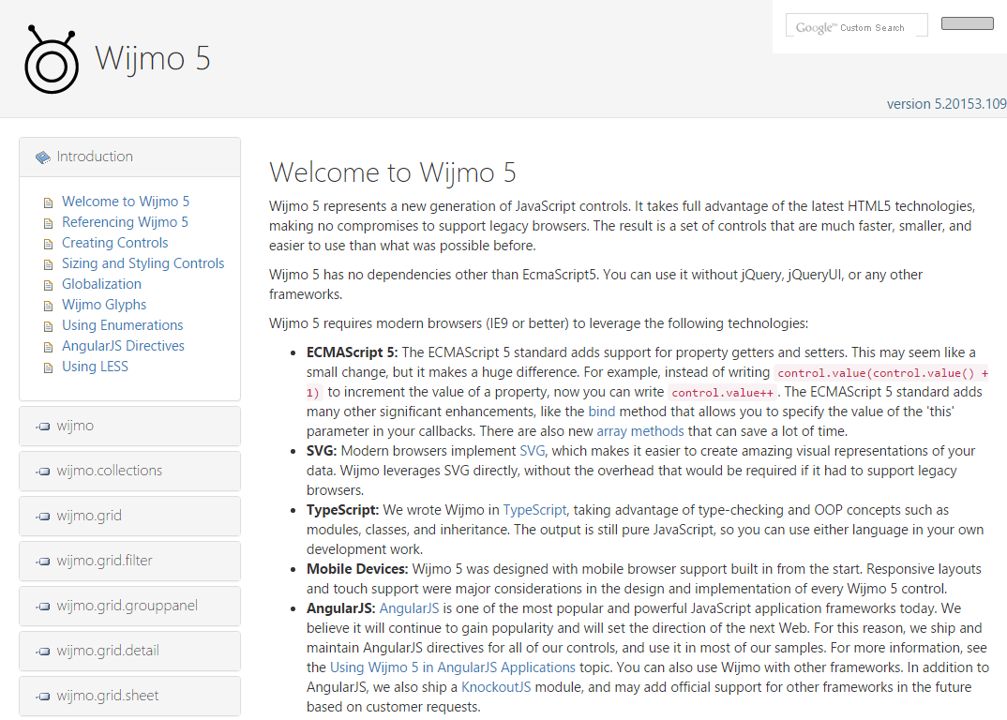1007x720 pixels.
Task: Expand the wijmo.grid.grouppanel panel
Action: tap(129, 606)
